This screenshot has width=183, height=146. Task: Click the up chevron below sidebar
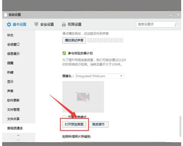tap(18, 135)
